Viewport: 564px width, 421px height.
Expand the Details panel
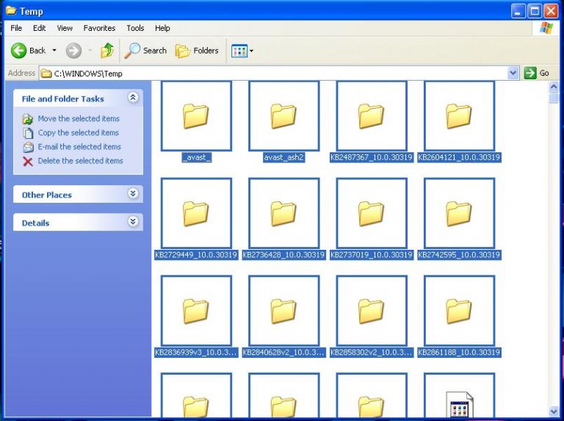point(133,222)
